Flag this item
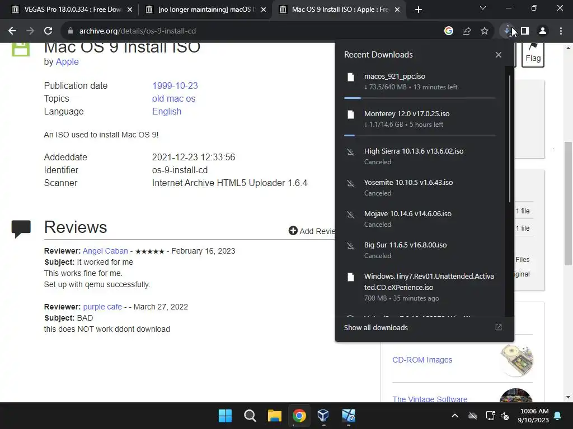 (x=533, y=55)
